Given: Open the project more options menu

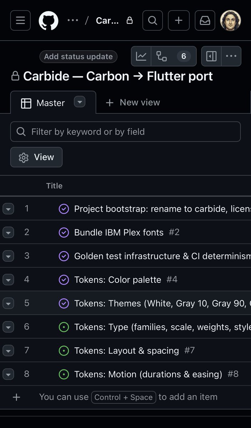Looking at the screenshot, I should pyautogui.click(x=231, y=56).
